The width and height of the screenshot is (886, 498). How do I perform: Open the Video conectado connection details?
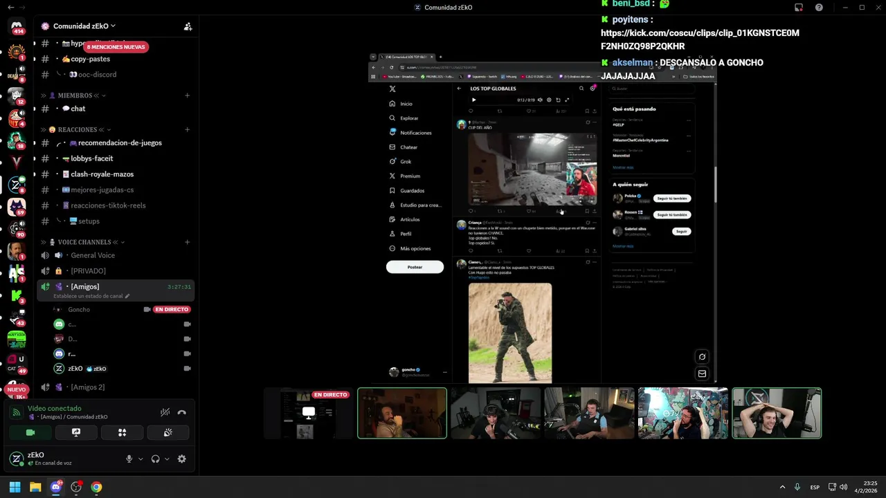tap(54, 409)
